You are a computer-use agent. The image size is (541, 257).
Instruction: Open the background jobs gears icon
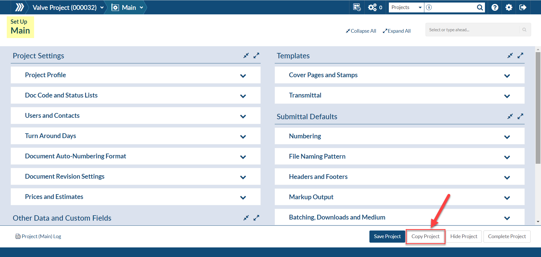click(373, 7)
